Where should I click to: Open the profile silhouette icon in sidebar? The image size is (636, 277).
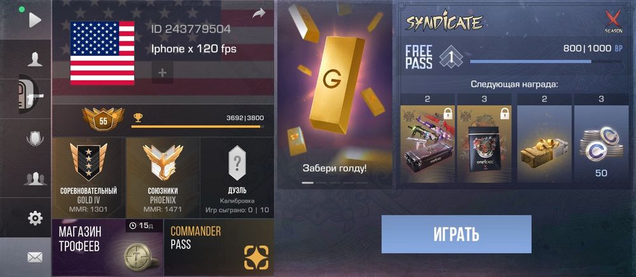point(35,60)
